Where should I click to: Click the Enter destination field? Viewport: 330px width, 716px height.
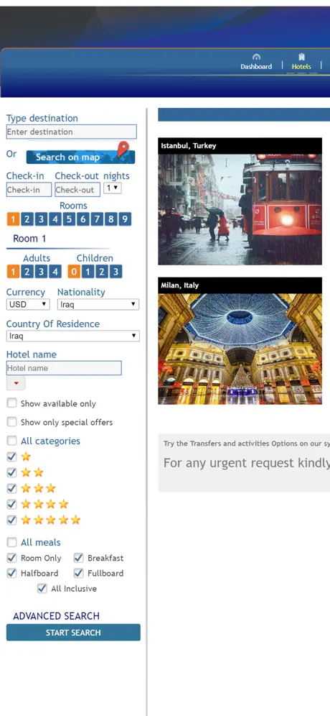point(72,132)
